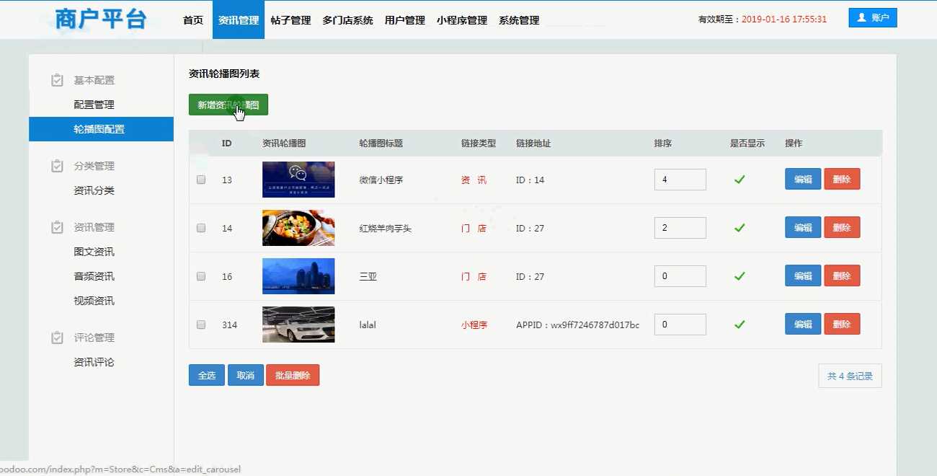This screenshot has width=937, height=476.
Task: Click the clipboard icon beside 评论管理
Action: [x=58, y=338]
